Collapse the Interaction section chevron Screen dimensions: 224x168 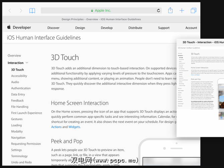click(x=27, y=63)
